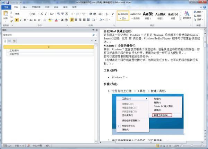This screenshot has height=149, width=208.
Task: Click the Cut scissors icon
Action: click(x=11, y=13)
